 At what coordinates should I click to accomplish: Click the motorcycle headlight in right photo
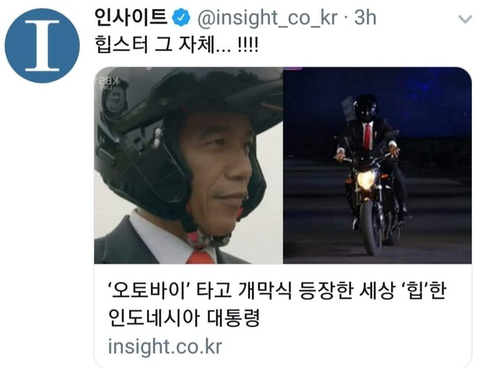point(365,181)
